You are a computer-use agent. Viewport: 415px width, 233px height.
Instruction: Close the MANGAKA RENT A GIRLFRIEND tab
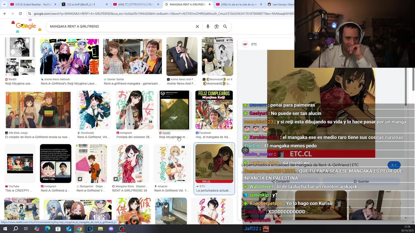click(209, 5)
